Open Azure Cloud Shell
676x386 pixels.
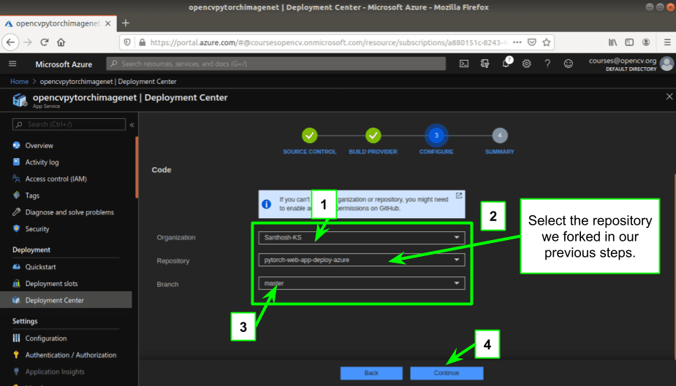coord(464,63)
